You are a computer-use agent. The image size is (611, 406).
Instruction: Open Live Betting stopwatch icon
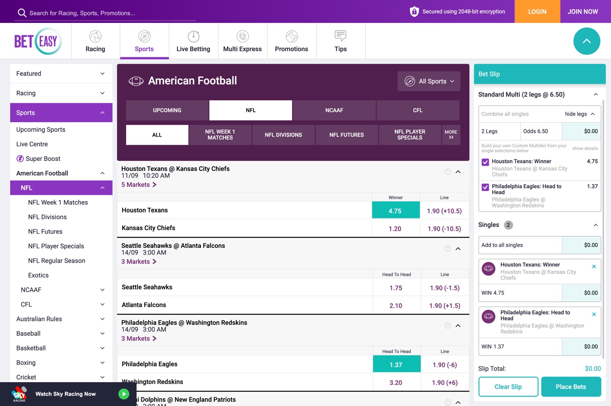point(193,36)
